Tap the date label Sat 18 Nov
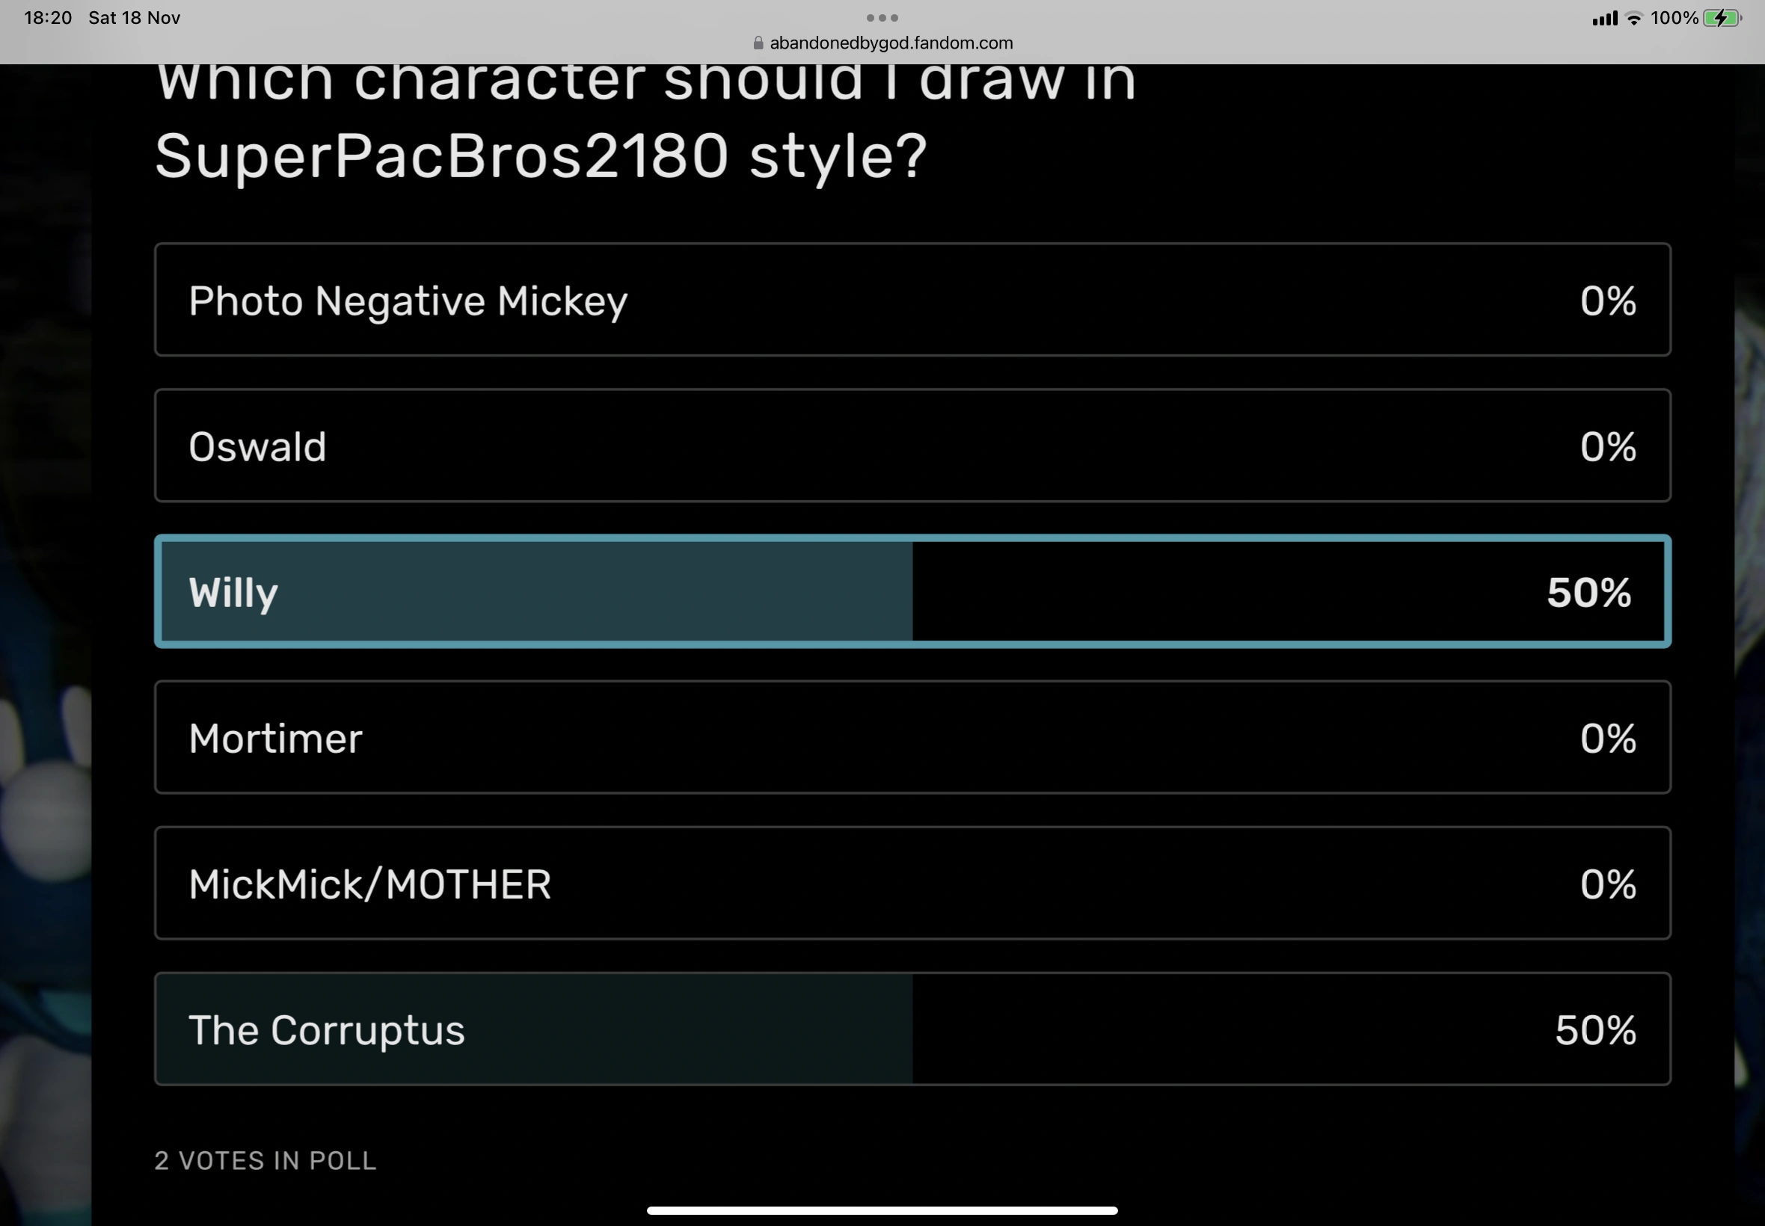 [x=135, y=17]
